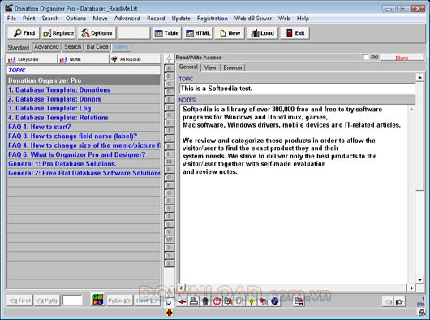Switch to the Search toolbar tab
This screenshot has width=430, height=320.
73,47
